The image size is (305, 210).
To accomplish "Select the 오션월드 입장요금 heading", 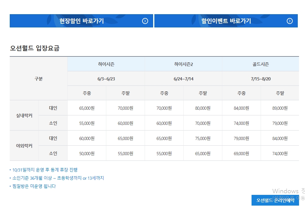I will [x=35, y=48].
